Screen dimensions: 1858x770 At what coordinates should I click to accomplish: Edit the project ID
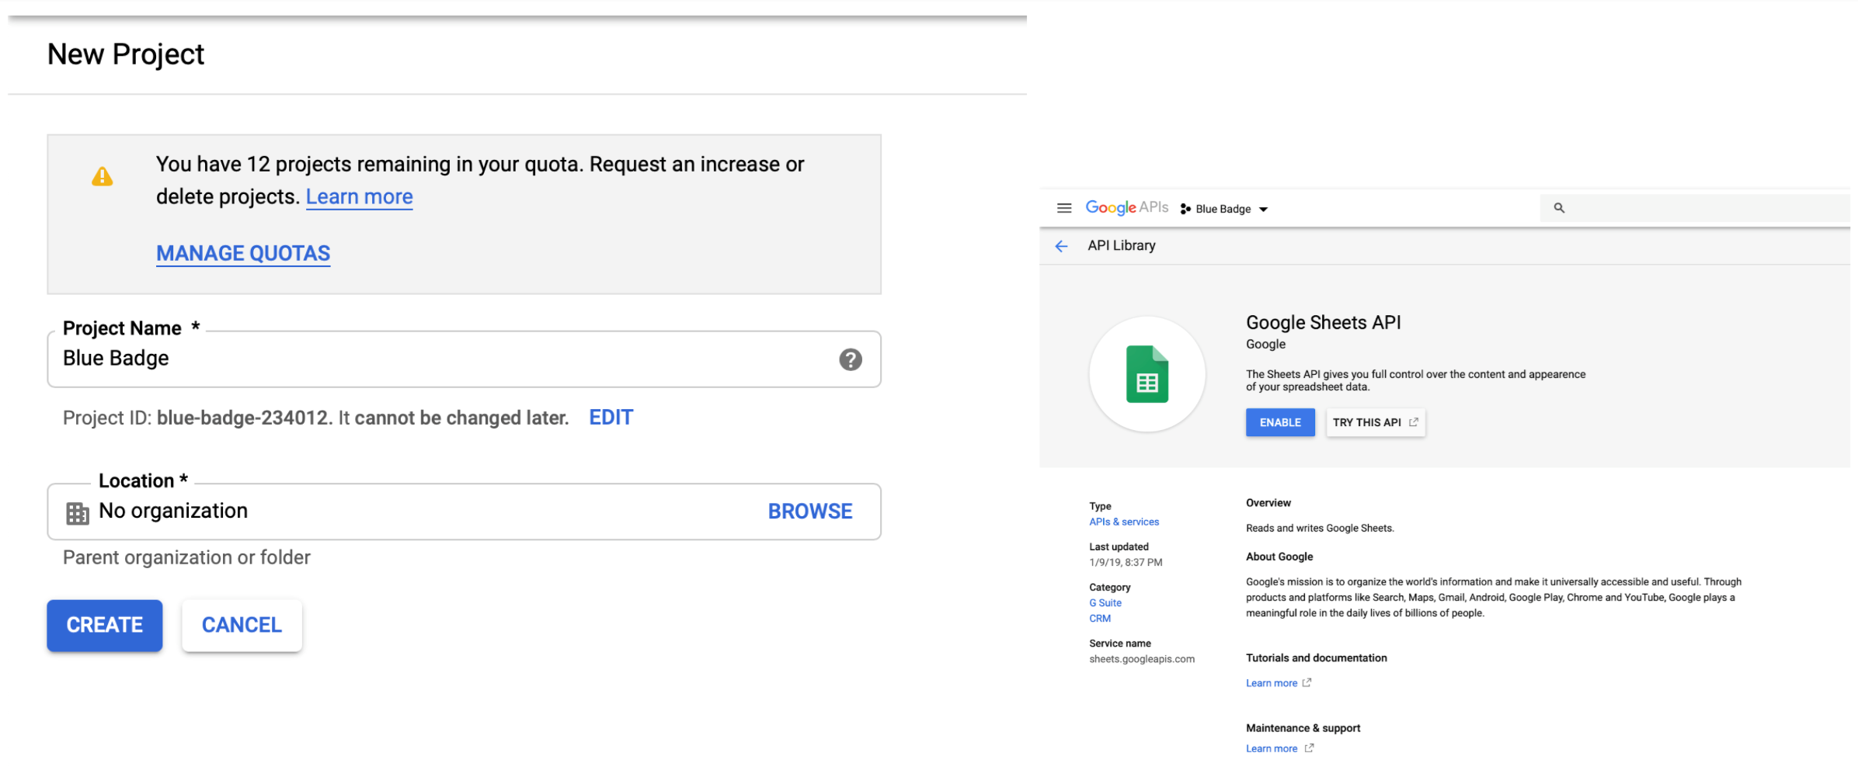[611, 418]
